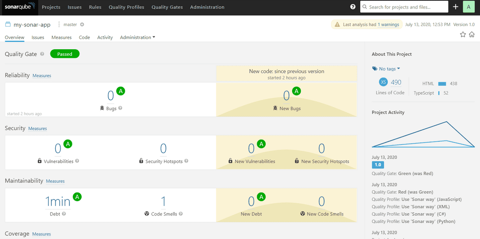Open the Quality Gates menu
The image size is (480, 239).
tap(167, 7)
